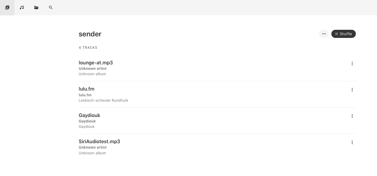Open more options for lounge-at.mp3
377x176 pixels.
(x=352, y=63)
